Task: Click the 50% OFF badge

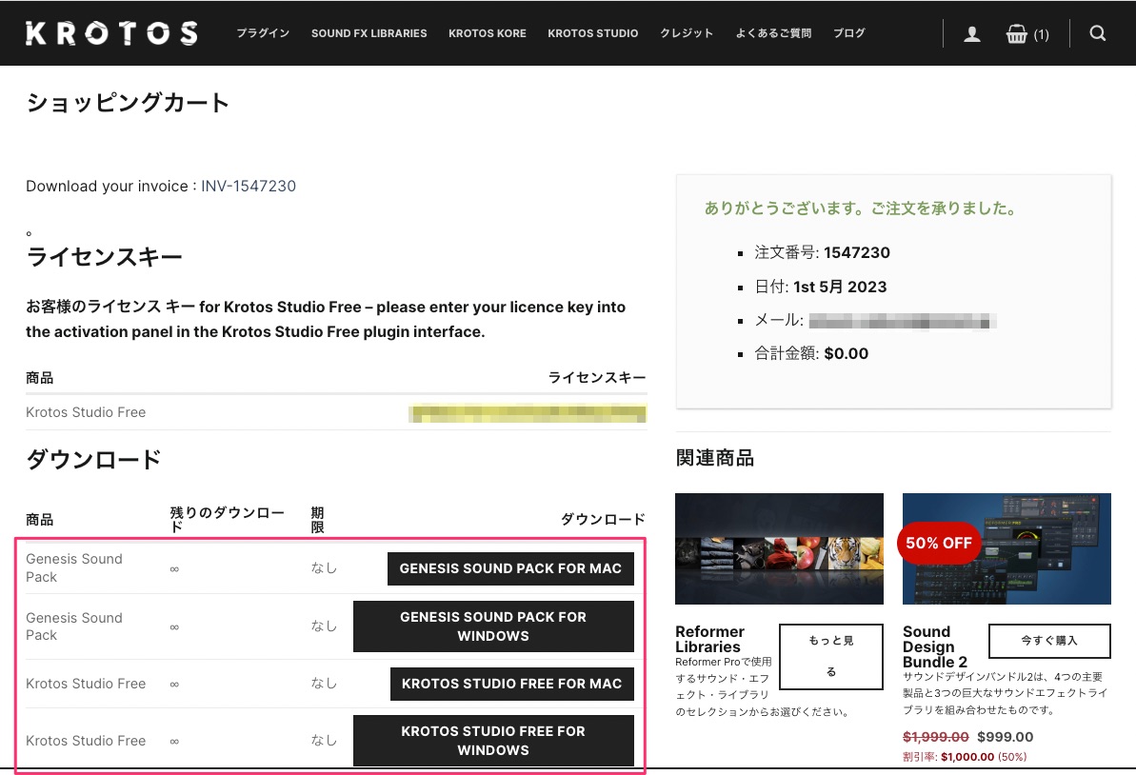Action: pyautogui.click(x=939, y=544)
